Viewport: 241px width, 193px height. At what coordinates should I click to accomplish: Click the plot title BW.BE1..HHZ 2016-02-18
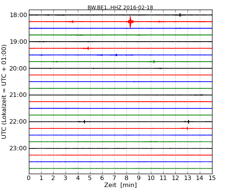[120, 7]
